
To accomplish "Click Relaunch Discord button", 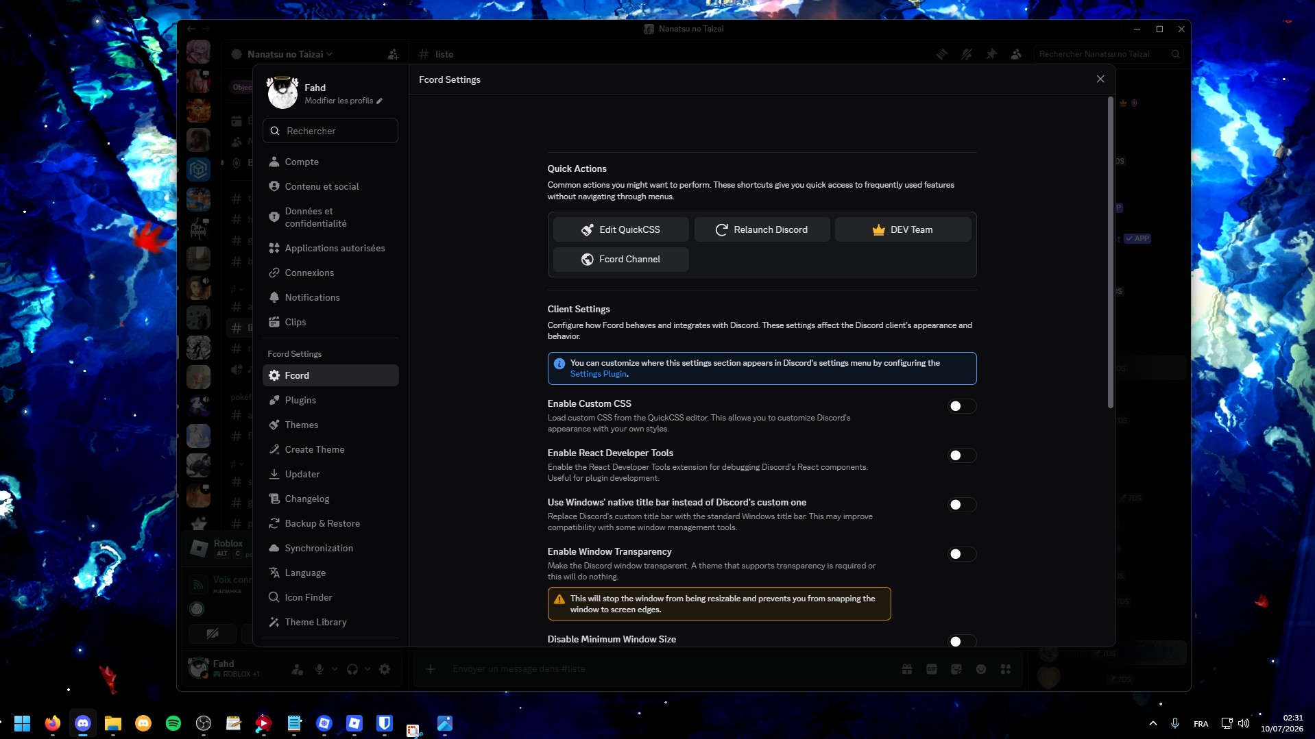I will click(x=762, y=229).
